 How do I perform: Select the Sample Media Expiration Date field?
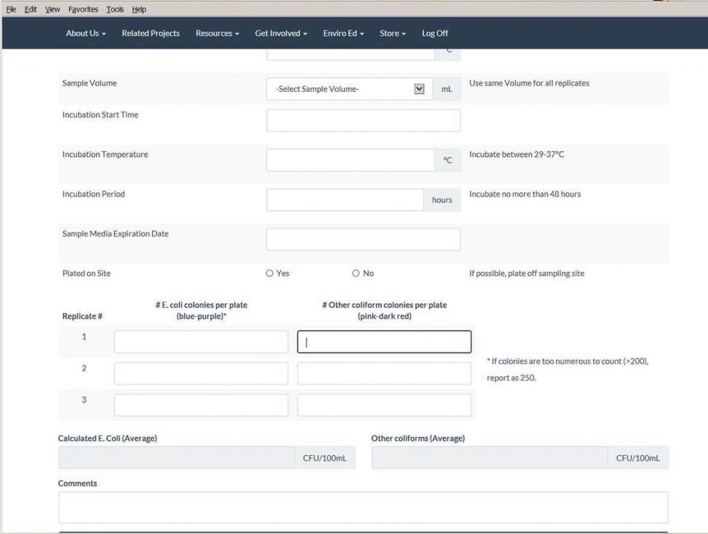click(363, 239)
